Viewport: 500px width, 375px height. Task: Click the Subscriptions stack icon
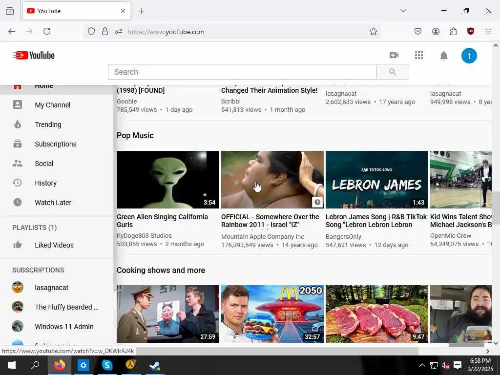coord(18,144)
